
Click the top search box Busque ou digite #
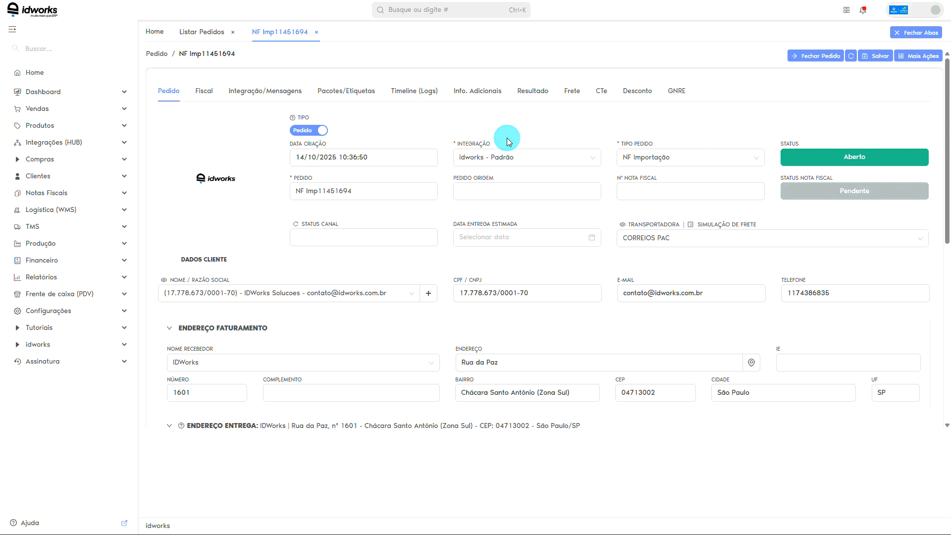[451, 10]
